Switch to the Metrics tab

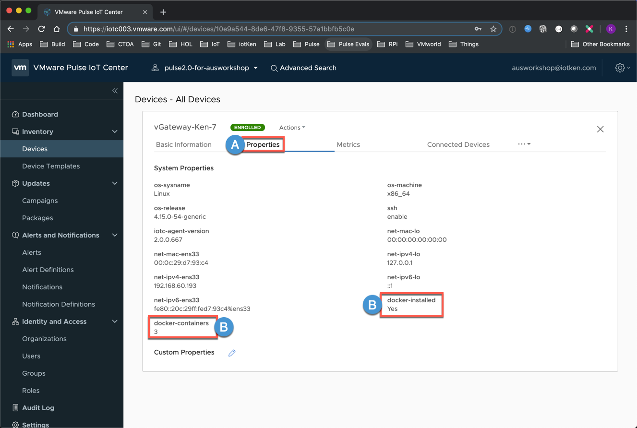[348, 144]
